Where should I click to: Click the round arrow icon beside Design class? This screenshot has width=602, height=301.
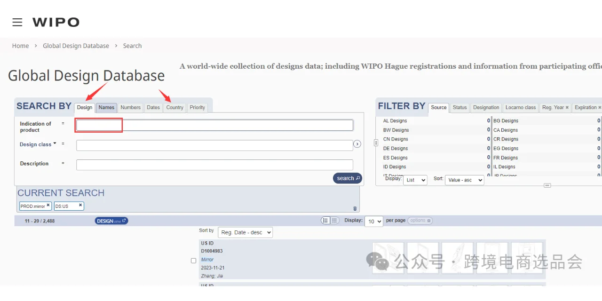coord(357,144)
